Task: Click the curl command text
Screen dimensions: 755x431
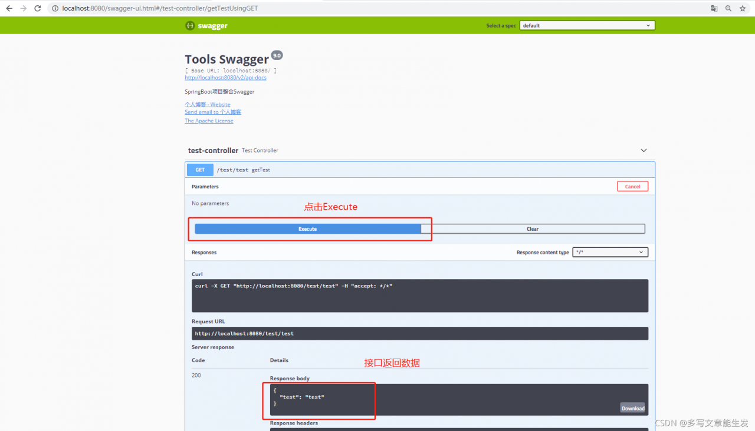Action: (x=294, y=286)
